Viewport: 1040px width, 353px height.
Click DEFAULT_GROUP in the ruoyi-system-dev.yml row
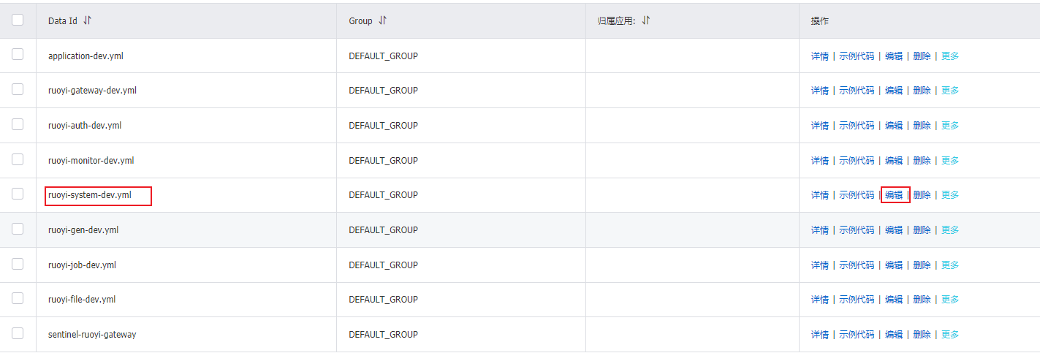pos(383,195)
